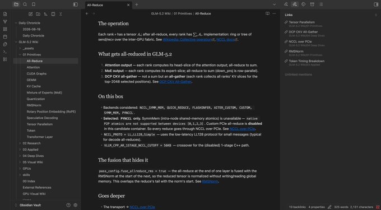Toggle auto-reveal current file icon
The image size is (381, 210).
(53, 14)
